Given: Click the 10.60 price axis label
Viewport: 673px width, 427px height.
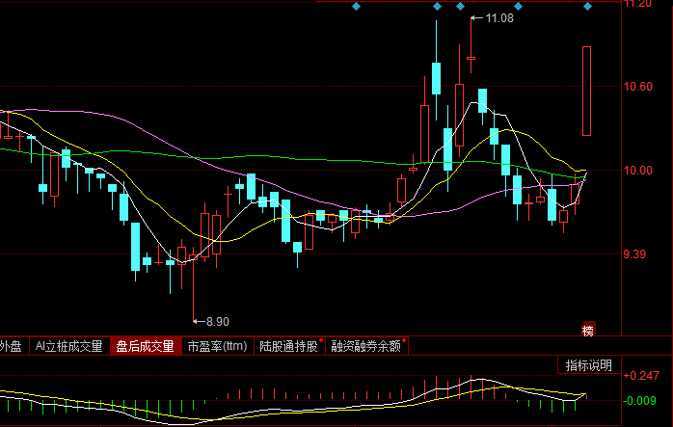Looking at the screenshot, I should pos(637,87).
